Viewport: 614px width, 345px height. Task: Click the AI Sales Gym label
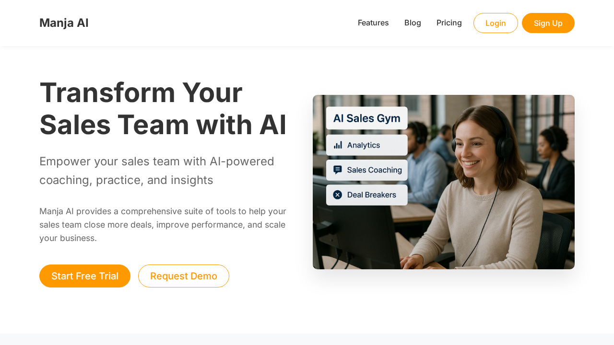[367, 118]
